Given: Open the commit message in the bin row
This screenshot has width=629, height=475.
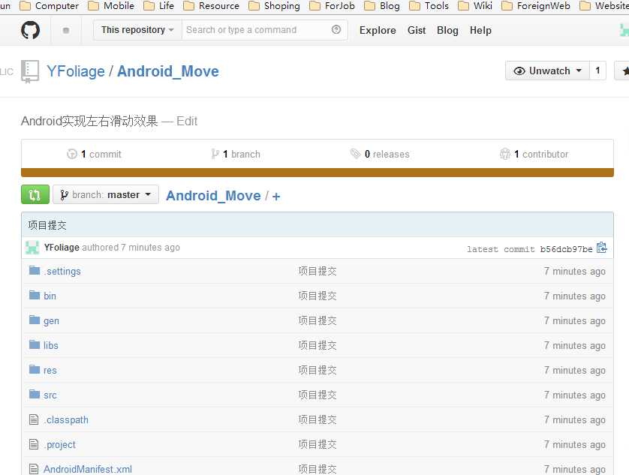Looking at the screenshot, I should 318,296.
